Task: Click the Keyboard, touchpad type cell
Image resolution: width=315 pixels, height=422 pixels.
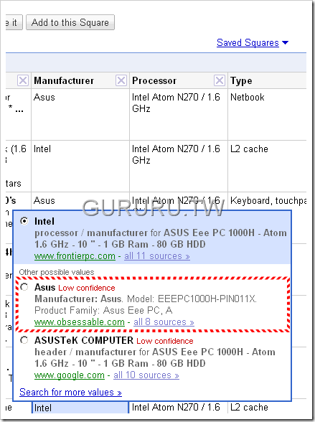Action: (x=268, y=201)
